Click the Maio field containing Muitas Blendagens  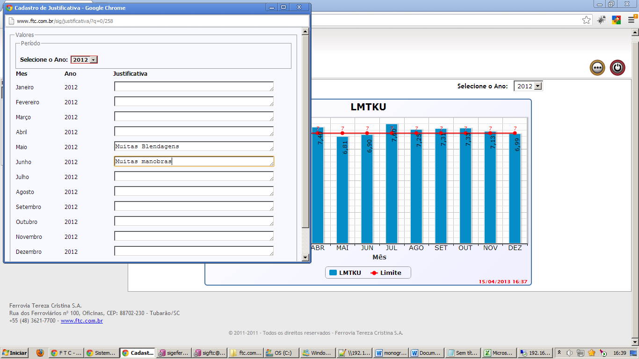coord(194,146)
